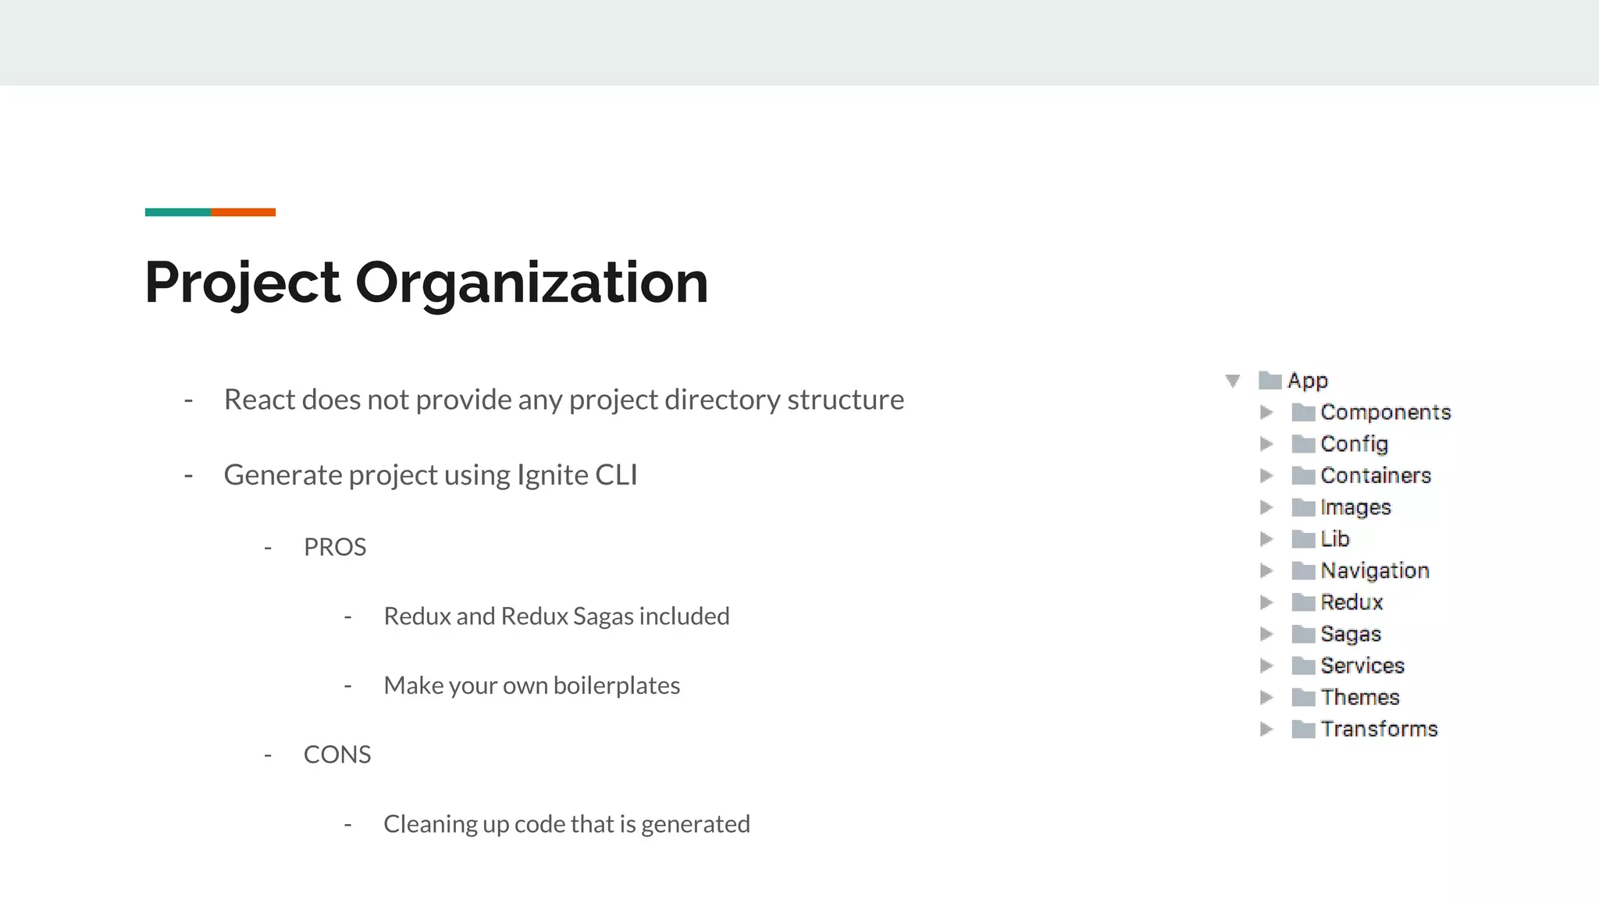The image size is (1599, 899).
Task: Click the Project Organization heading
Action: coord(426,283)
